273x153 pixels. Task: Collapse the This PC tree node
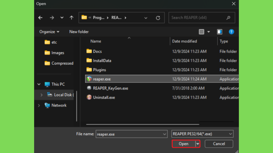click(x=39, y=84)
